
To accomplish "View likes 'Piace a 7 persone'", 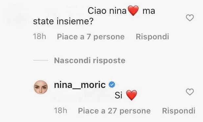I will [91, 37].
